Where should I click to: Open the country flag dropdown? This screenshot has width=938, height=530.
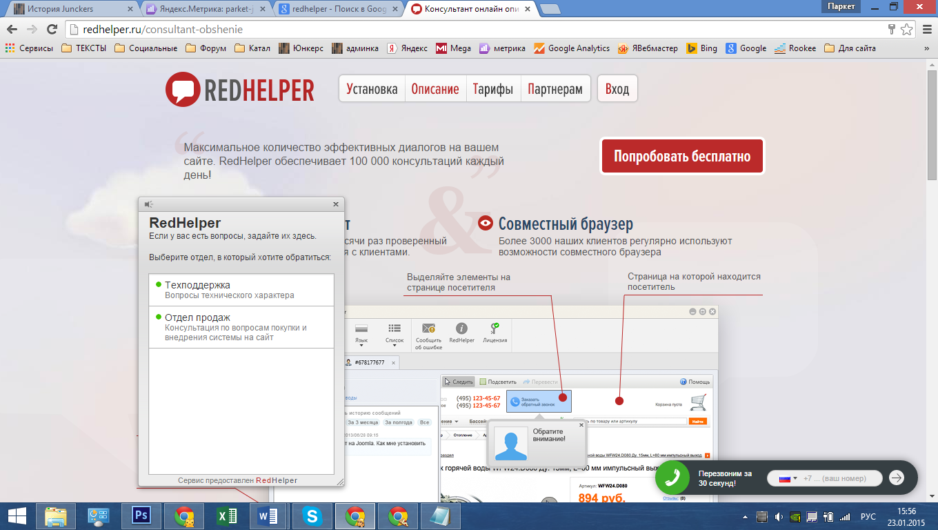[x=788, y=478]
